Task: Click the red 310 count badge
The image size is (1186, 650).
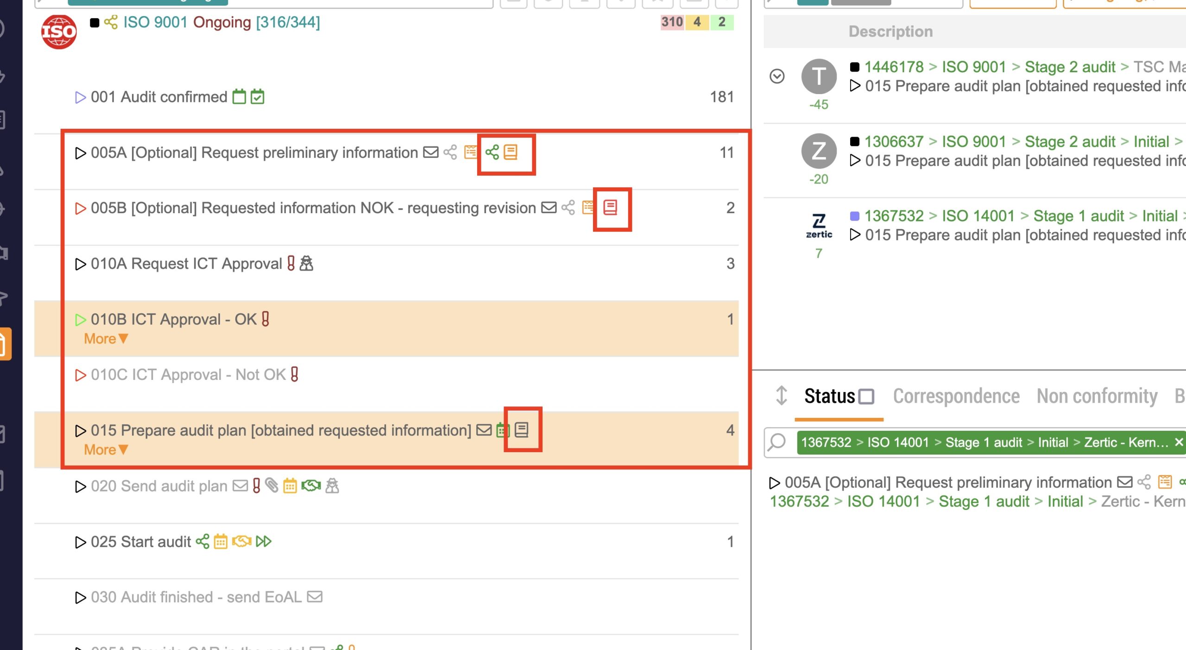Action: click(672, 22)
